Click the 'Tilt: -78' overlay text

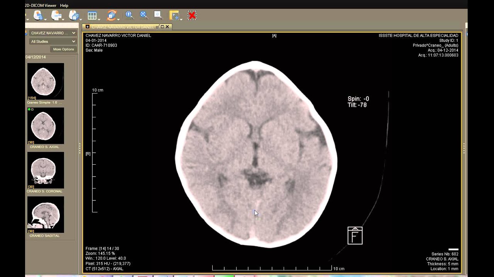point(357,105)
